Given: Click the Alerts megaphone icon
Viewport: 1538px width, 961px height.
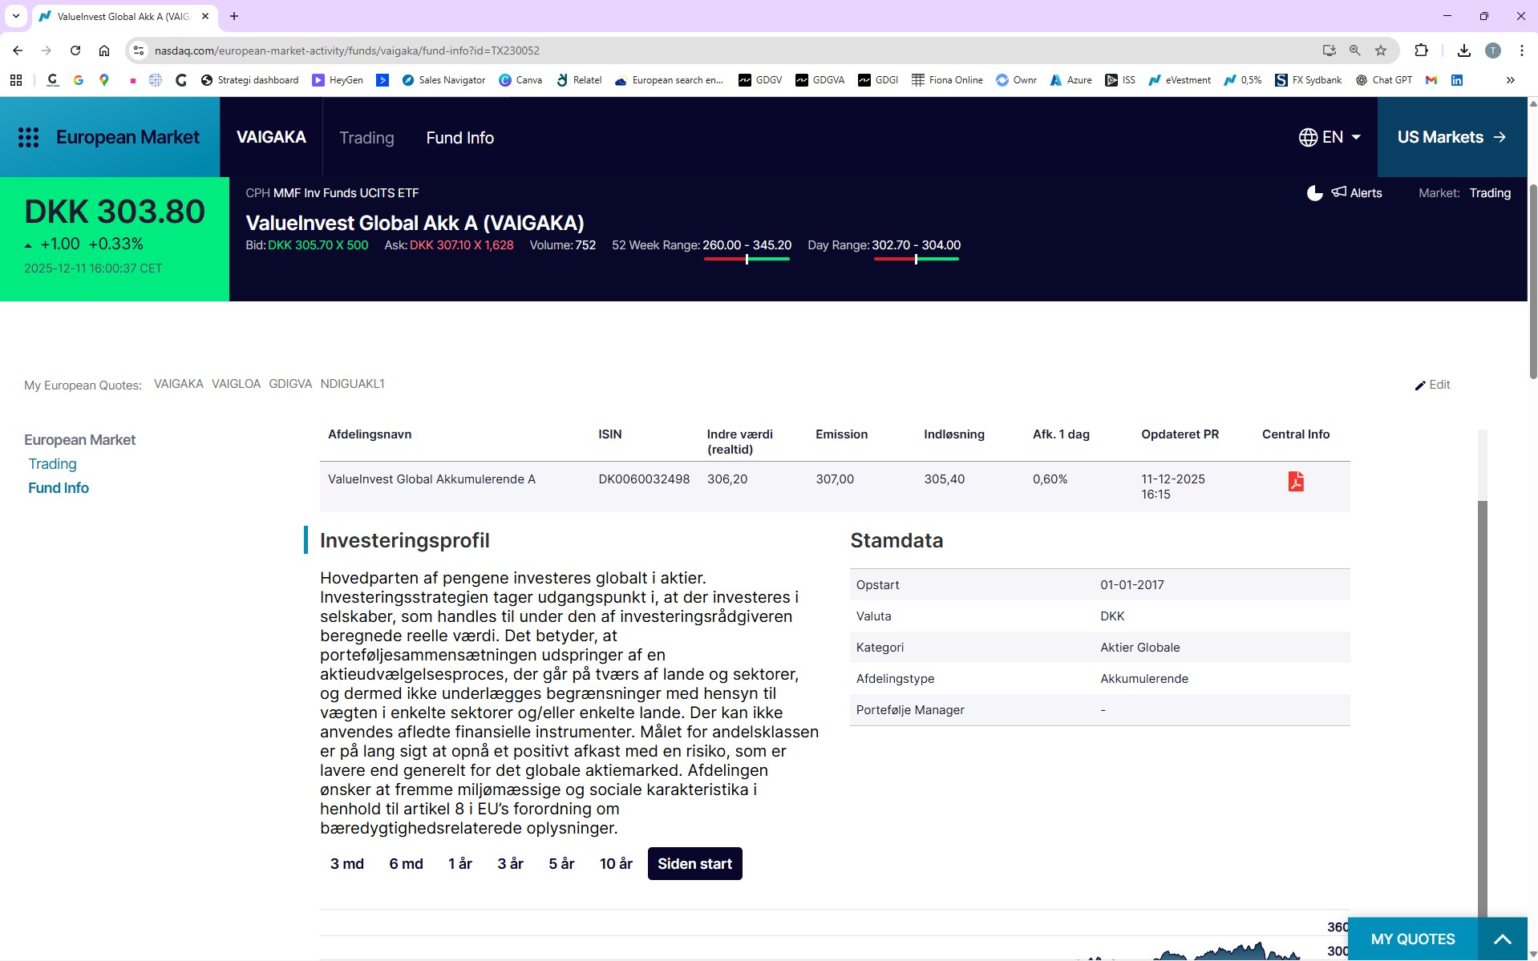Looking at the screenshot, I should [1339, 192].
